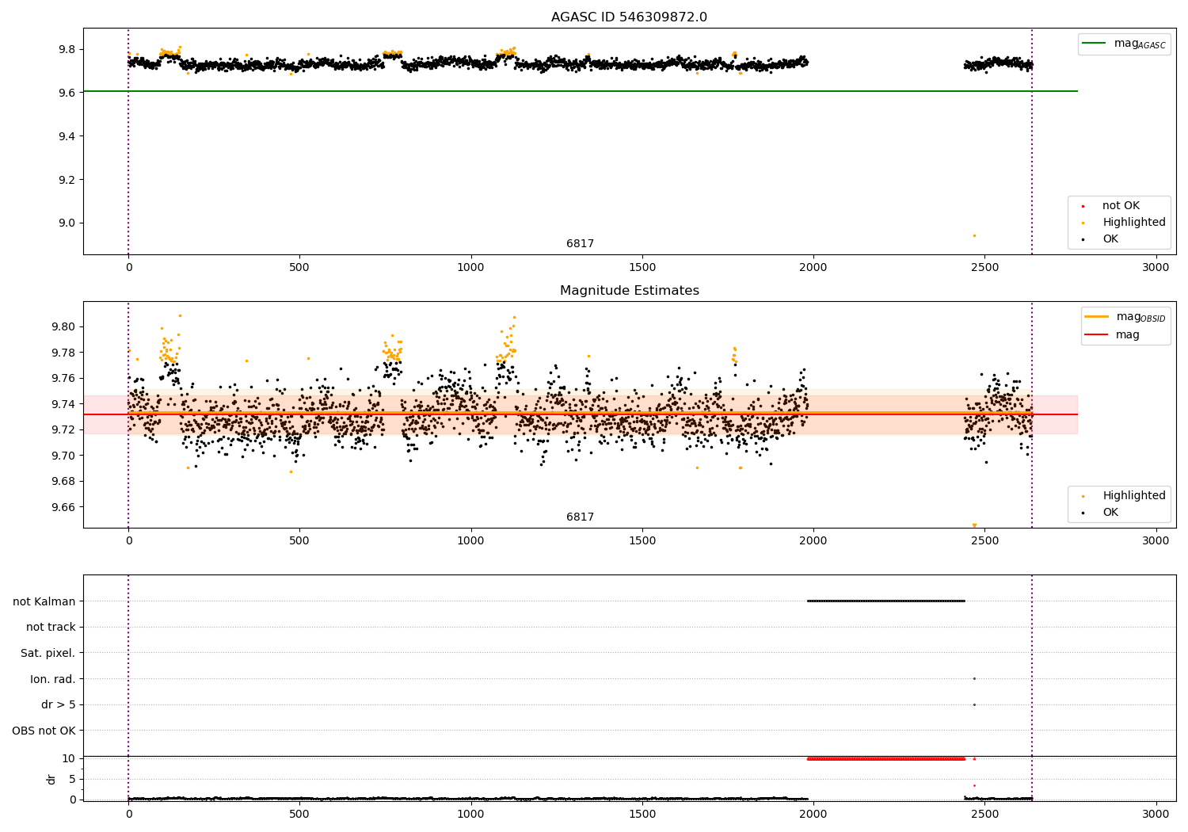The image size is (1188, 832).
Task: Click the "3000" x tick of AGASC plot
Action: pyautogui.click(x=1156, y=267)
